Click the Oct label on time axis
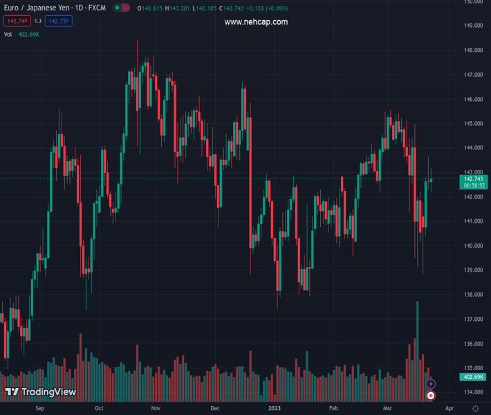This screenshot has width=491, height=415. (x=99, y=408)
